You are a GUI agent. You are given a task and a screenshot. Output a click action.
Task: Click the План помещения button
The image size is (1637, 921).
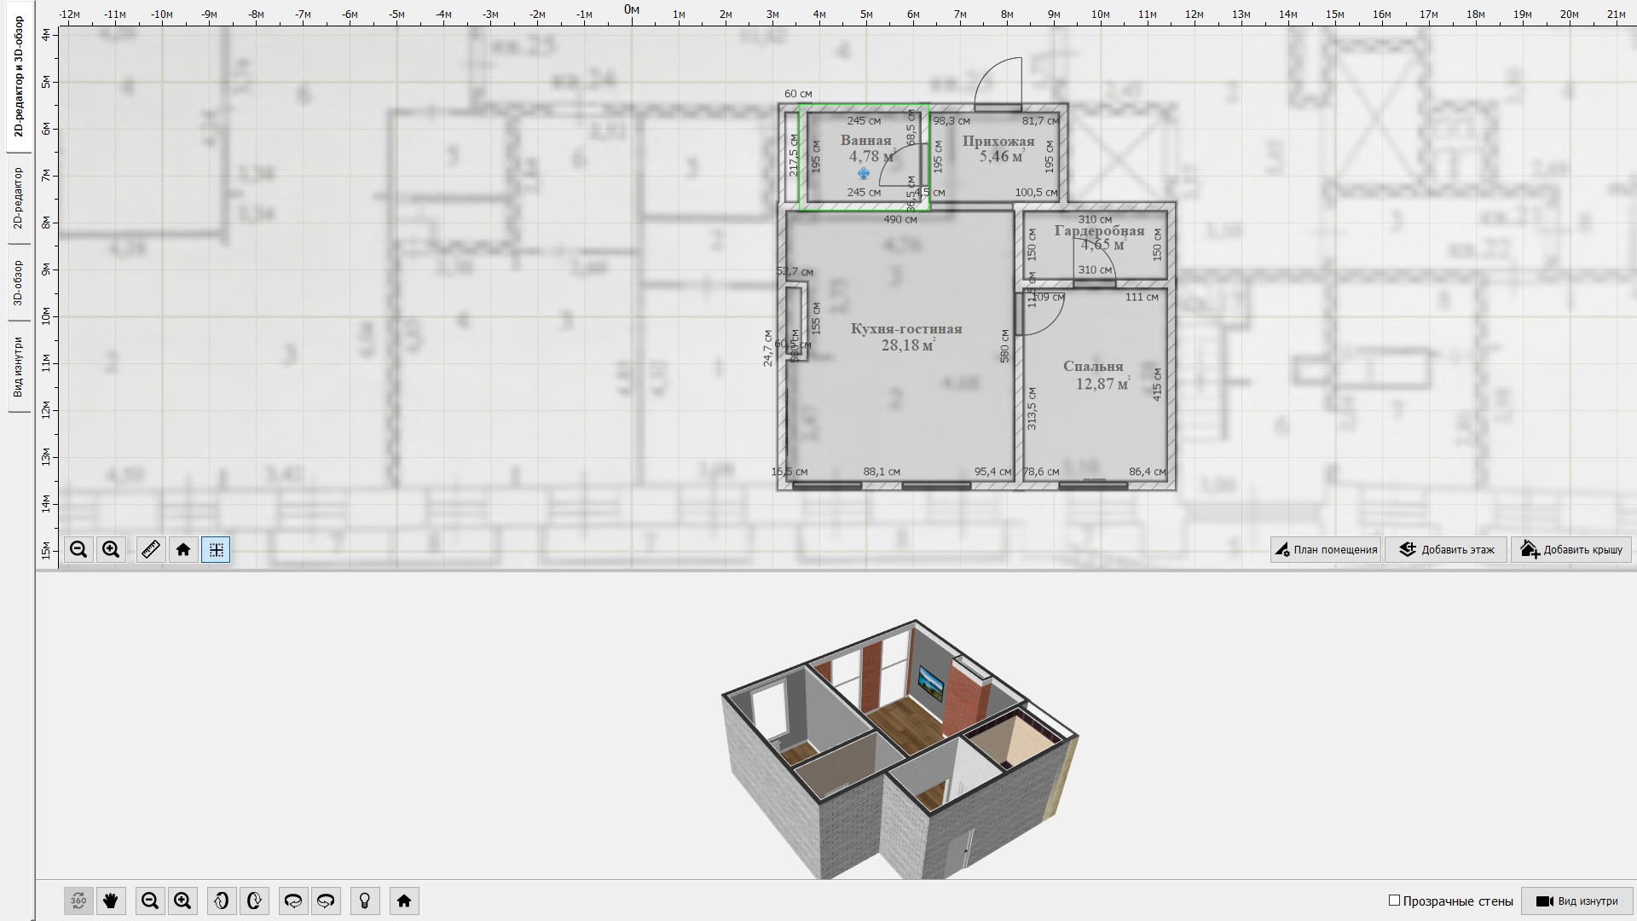point(1326,550)
